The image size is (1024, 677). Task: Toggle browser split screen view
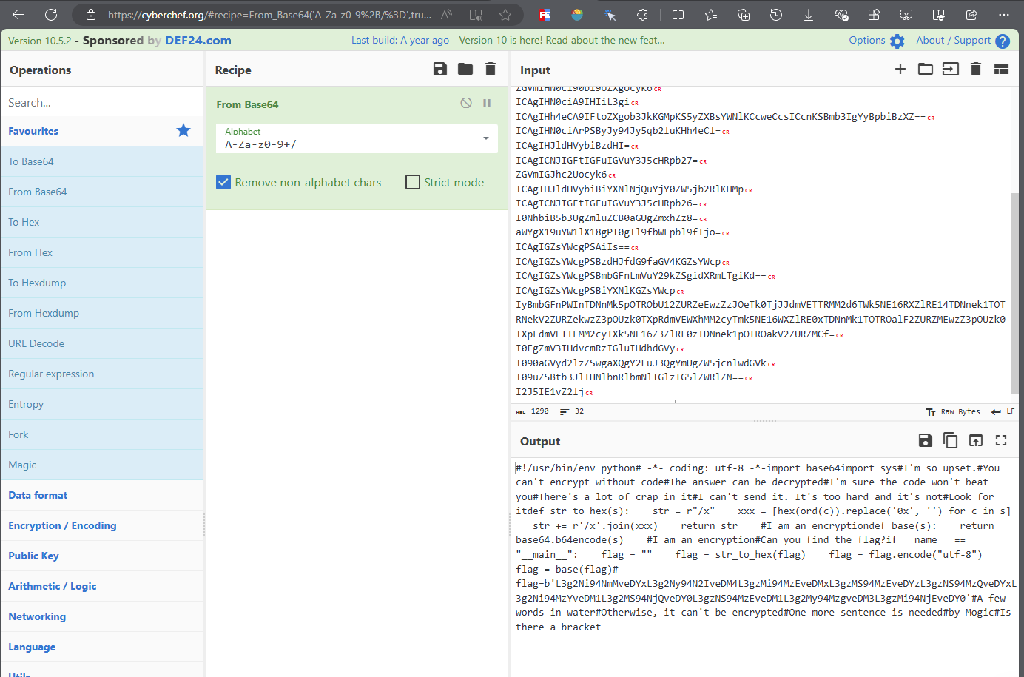(x=678, y=15)
